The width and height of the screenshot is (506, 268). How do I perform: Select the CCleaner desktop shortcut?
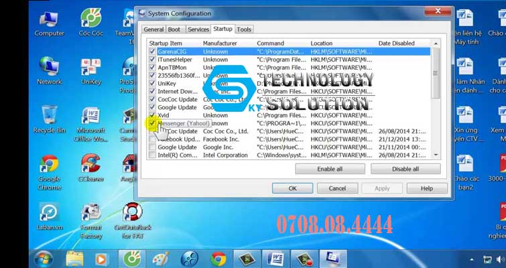point(90,167)
